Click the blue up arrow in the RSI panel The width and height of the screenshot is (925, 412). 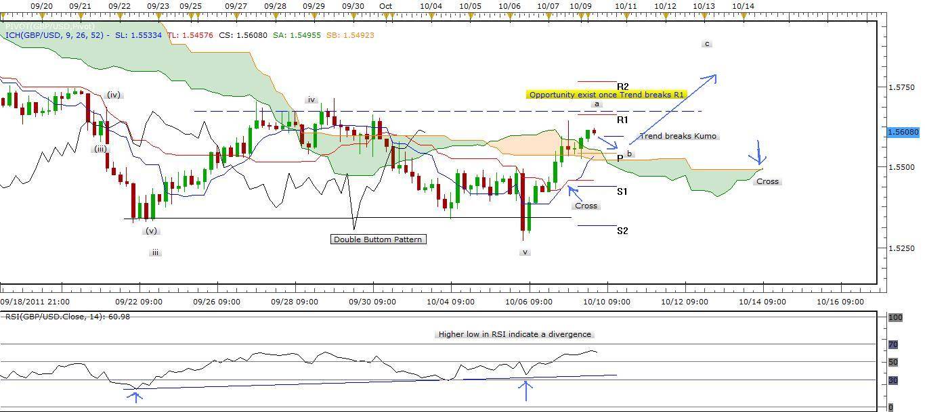[135, 396]
